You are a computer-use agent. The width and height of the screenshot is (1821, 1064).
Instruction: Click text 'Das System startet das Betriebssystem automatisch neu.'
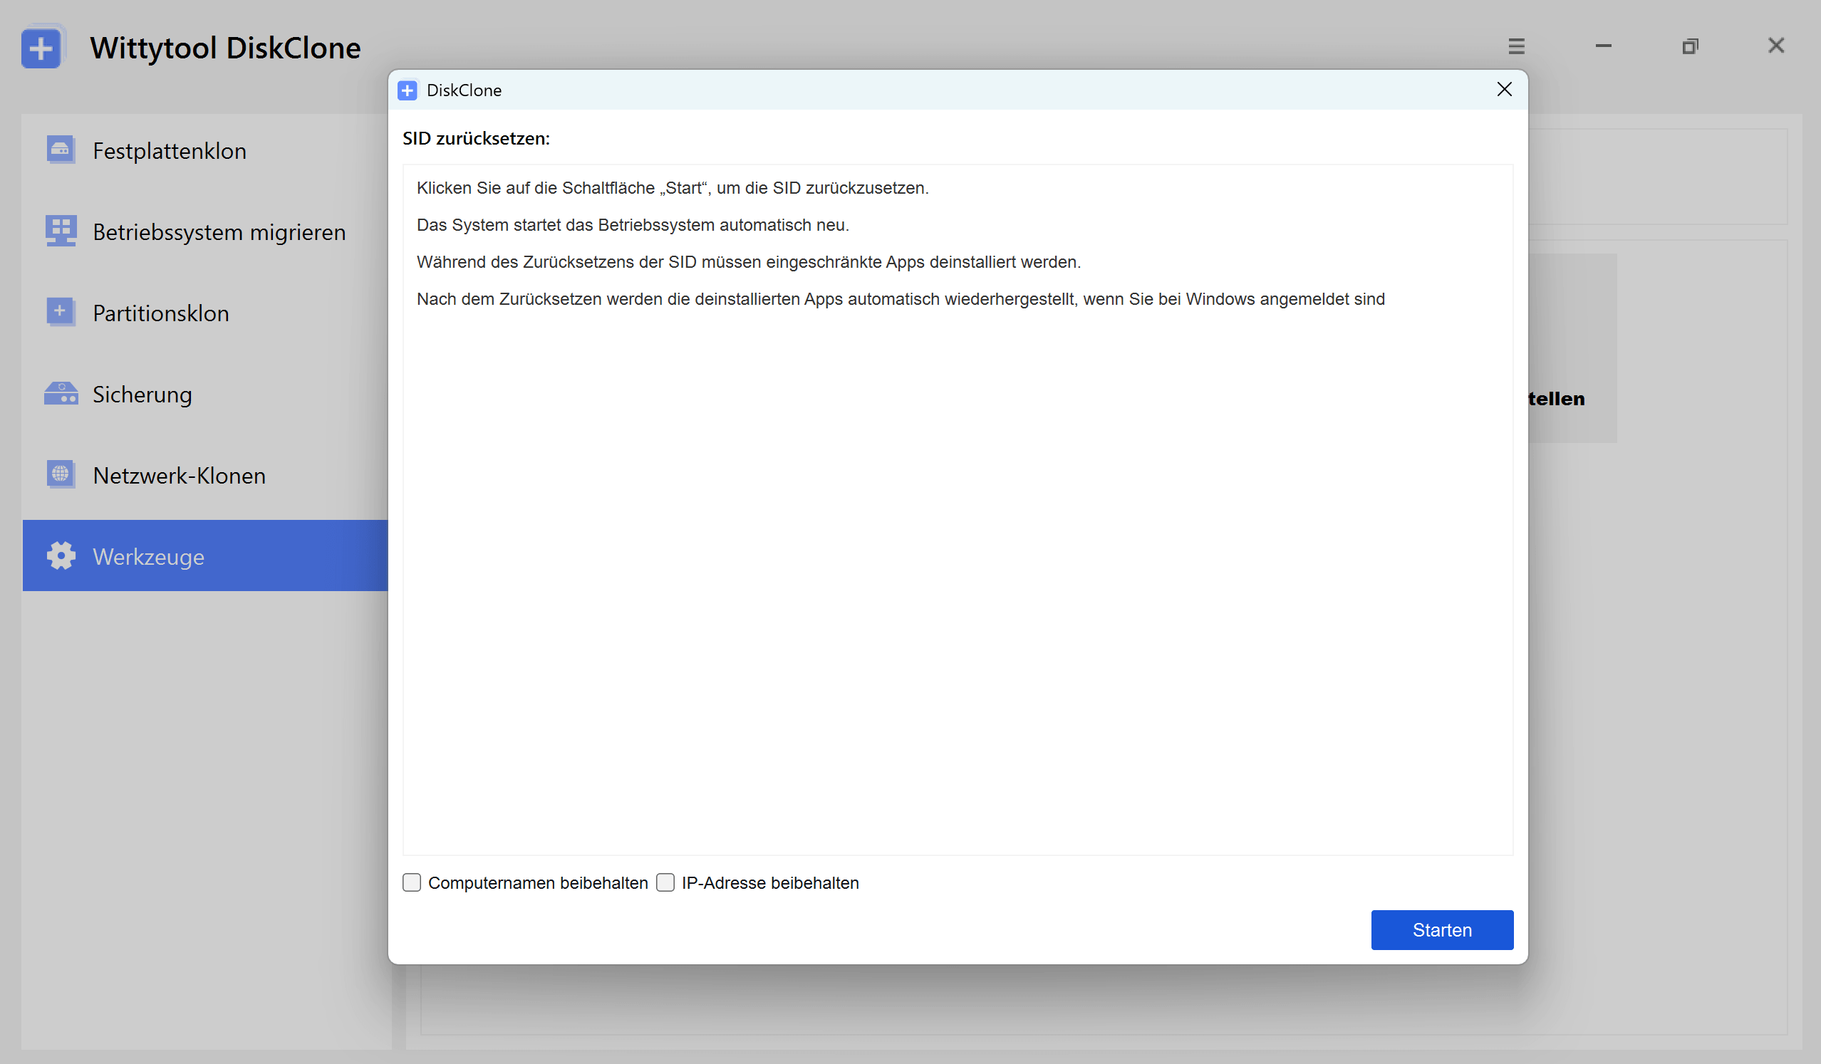633,224
